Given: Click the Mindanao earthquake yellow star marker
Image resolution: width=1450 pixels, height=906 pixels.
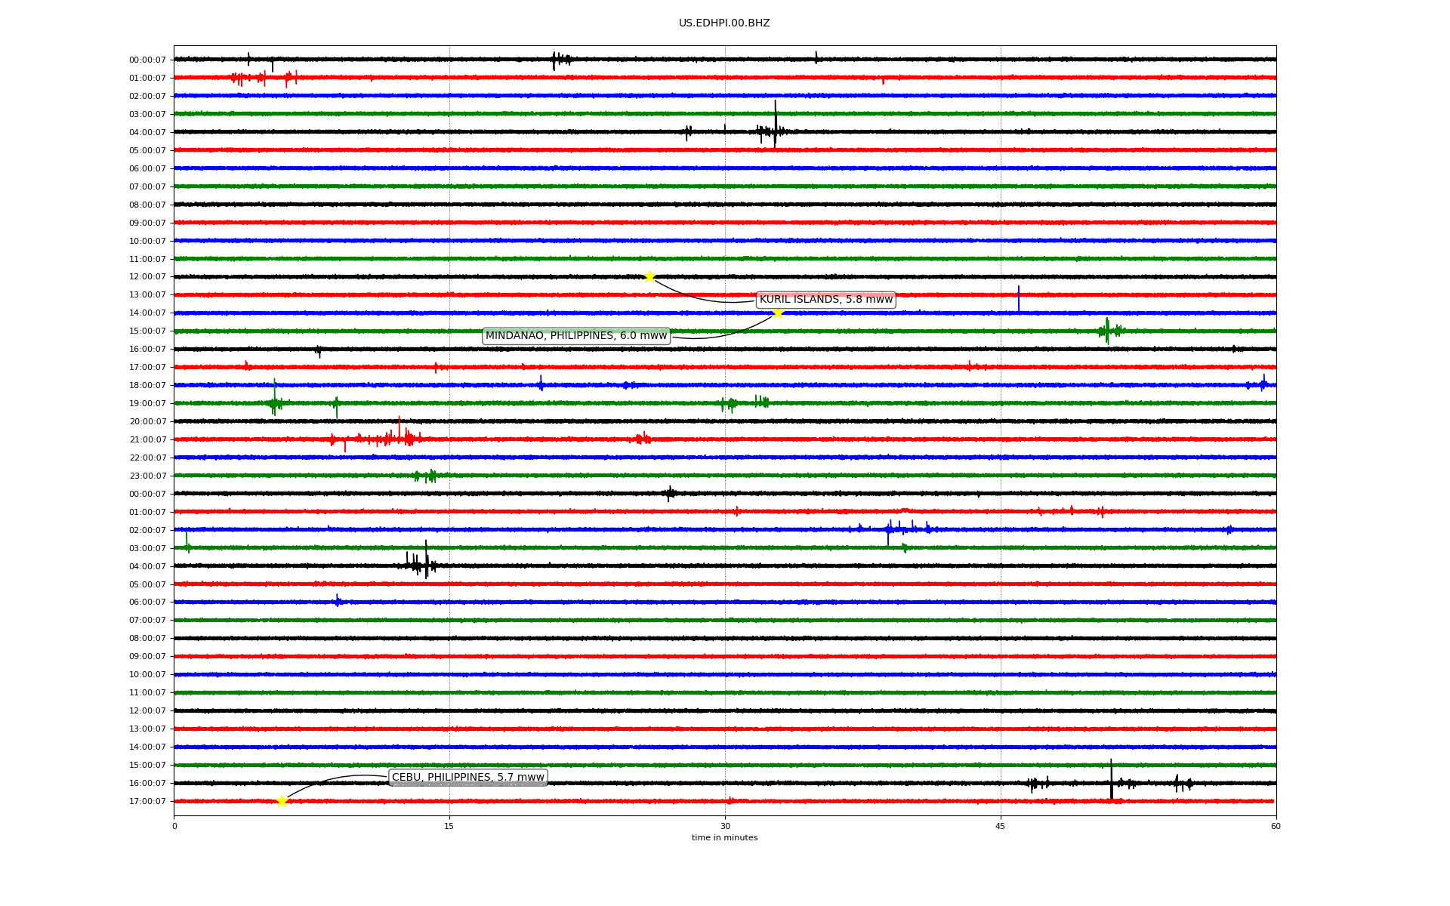Looking at the screenshot, I should (x=778, y=313).
